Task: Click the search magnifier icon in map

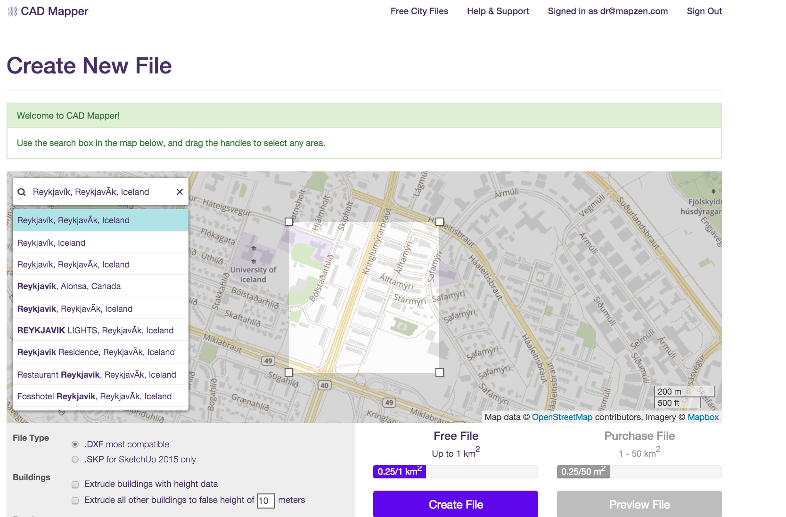Action: (x=22, y=192)
